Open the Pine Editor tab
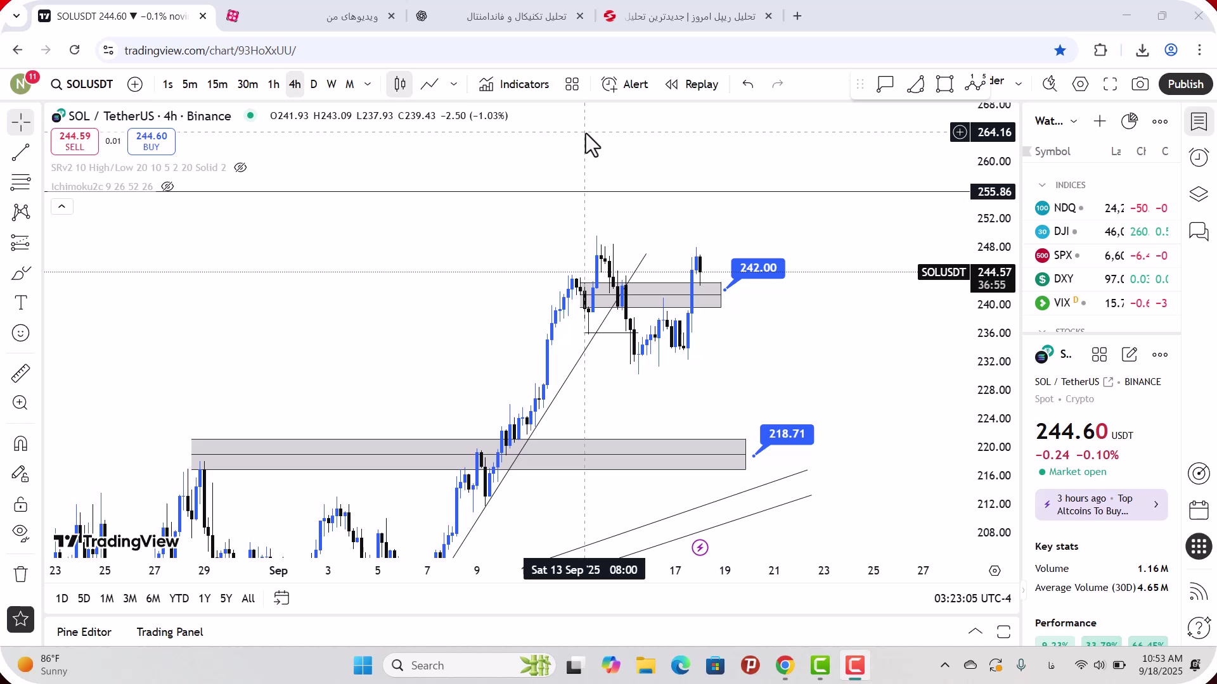The width and height of the screenshot is (1217, 684). [84, 632]
